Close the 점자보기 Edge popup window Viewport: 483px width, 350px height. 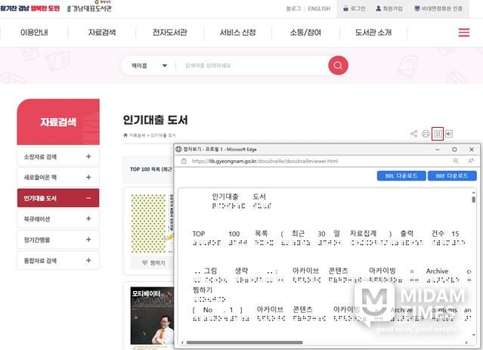coord(472,150)
